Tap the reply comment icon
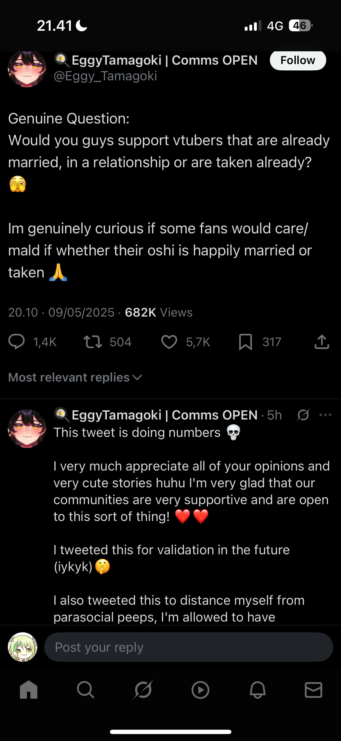 (17, 342)
